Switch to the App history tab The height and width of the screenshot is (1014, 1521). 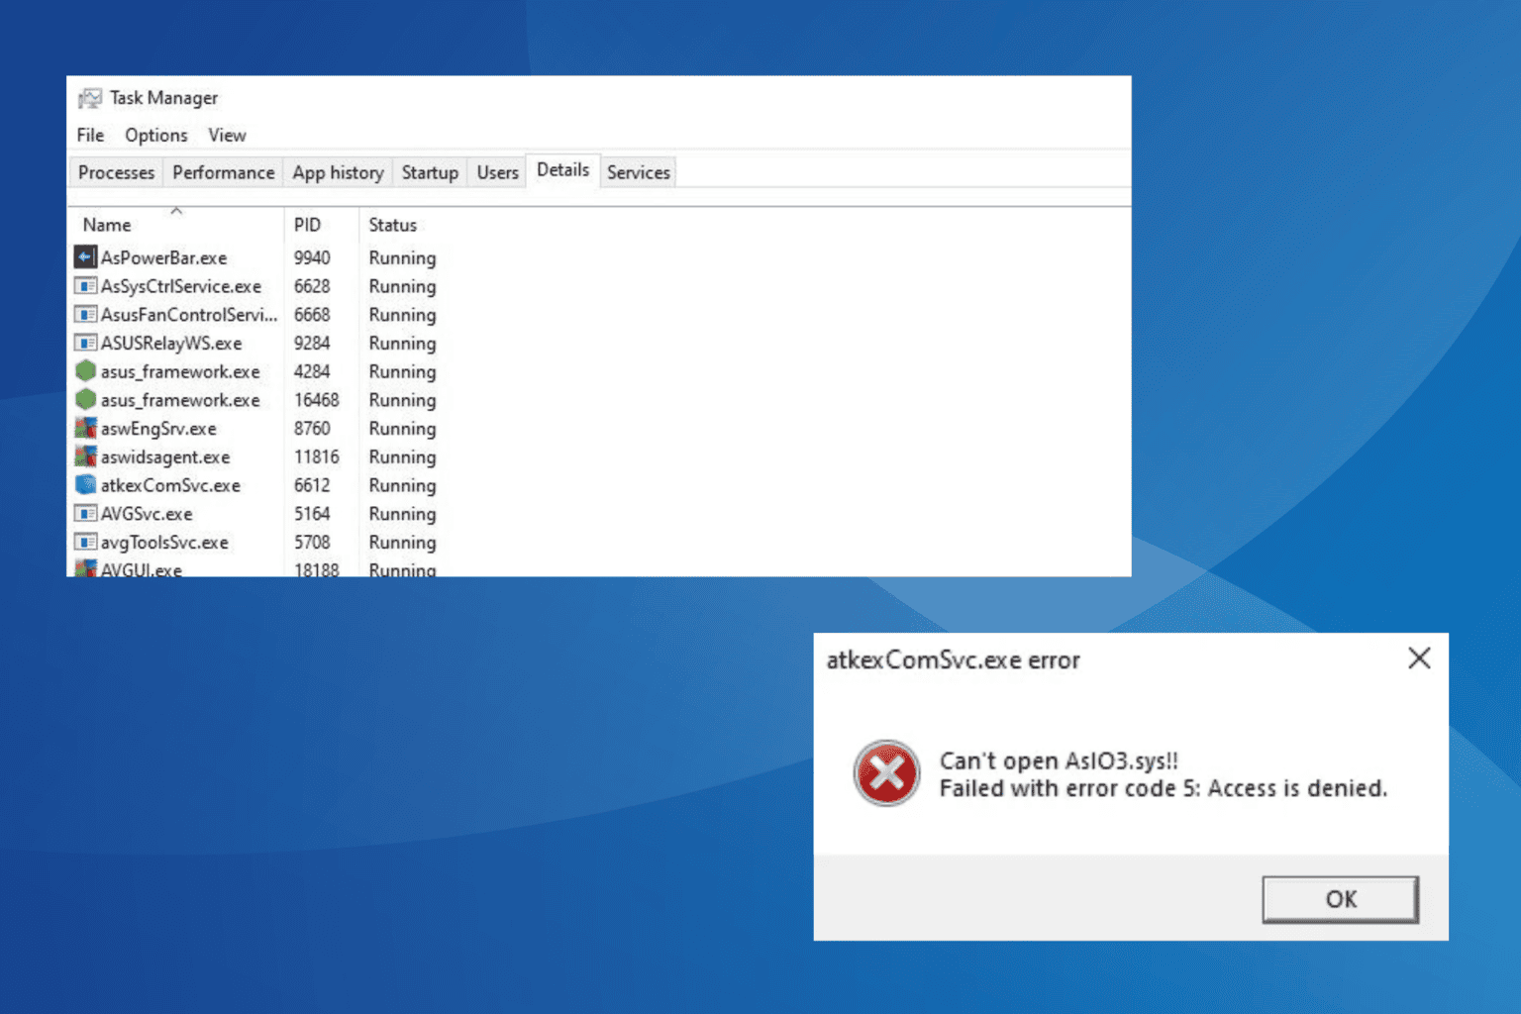(338, 172)
